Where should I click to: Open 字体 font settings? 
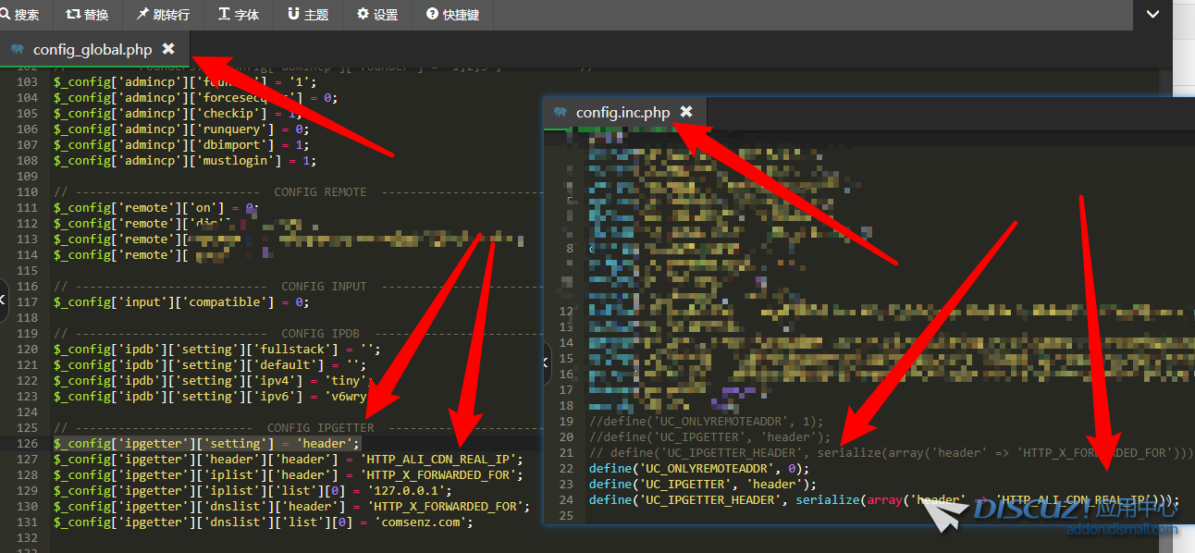pyautogui.click(x=239, y=15)
